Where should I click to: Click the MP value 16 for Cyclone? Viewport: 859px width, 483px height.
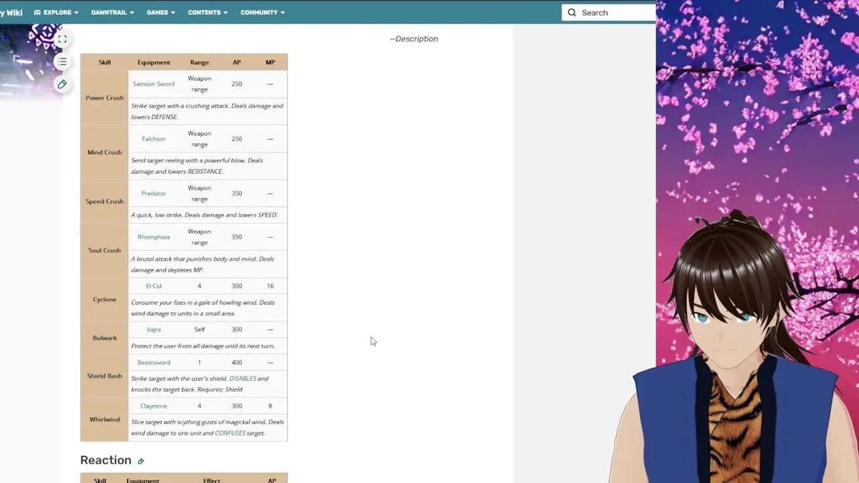270,286
